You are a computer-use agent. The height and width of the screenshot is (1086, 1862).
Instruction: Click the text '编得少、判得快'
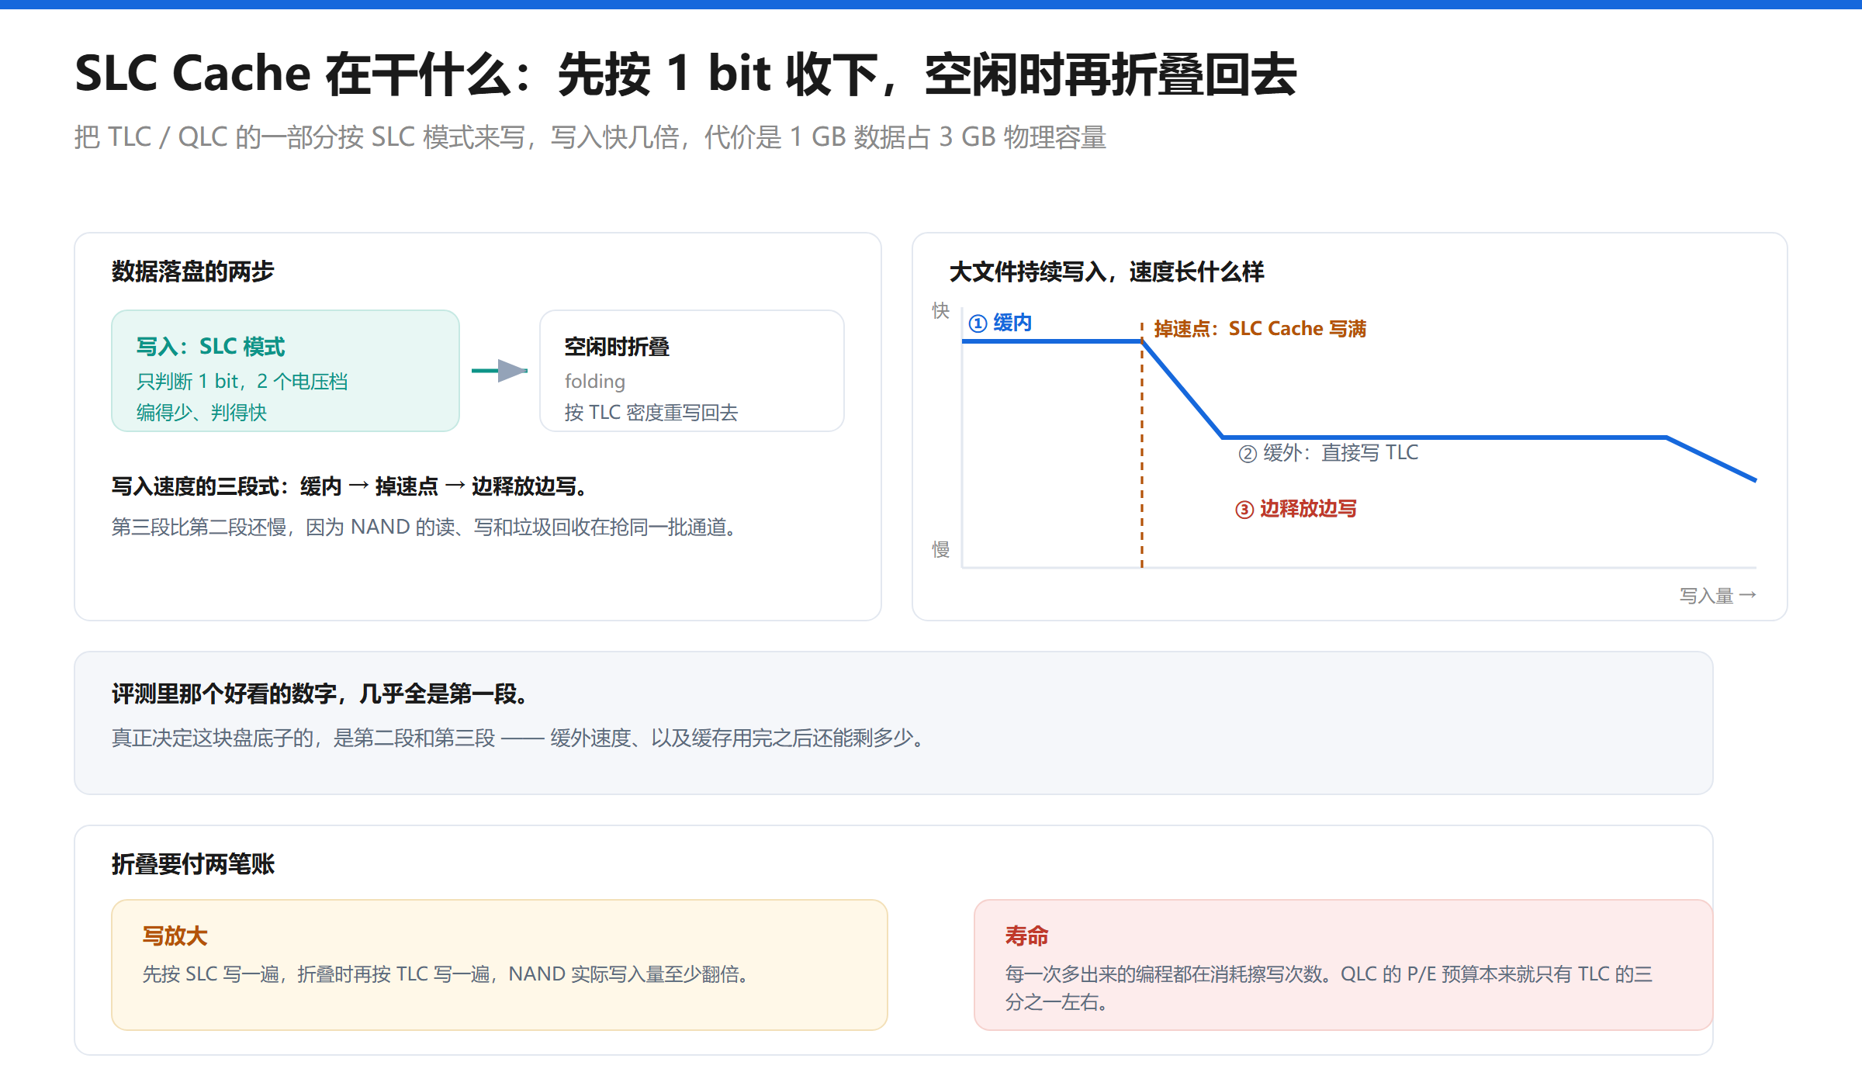(x=202, y=413)
